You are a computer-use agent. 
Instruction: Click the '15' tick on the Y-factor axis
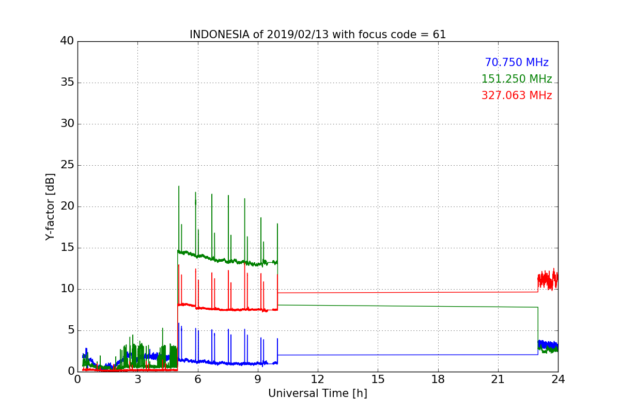pos(67,248)
